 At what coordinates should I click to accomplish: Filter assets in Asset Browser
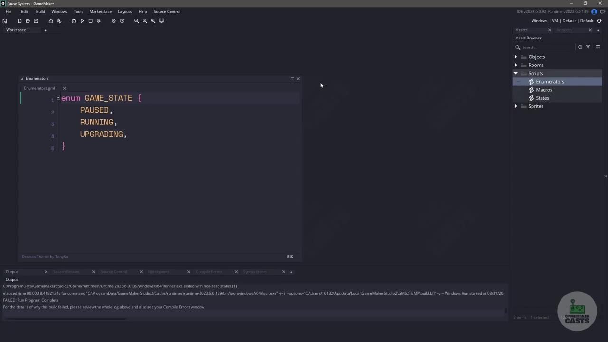coord(588,47)
